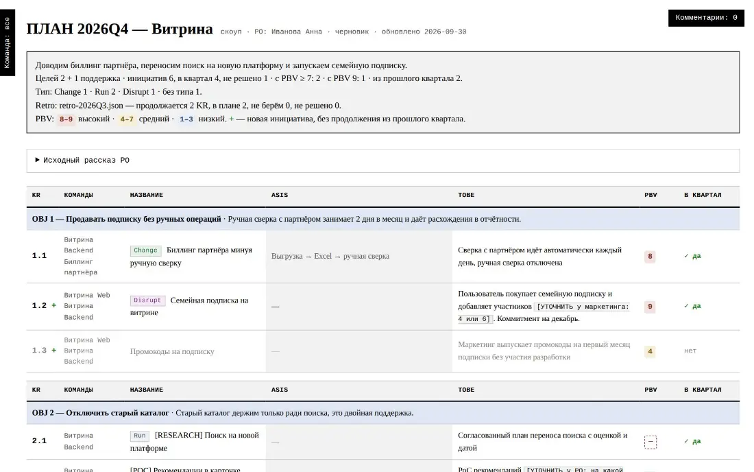Click the TOBE column header above OBJ 1

tap(466, 196)
